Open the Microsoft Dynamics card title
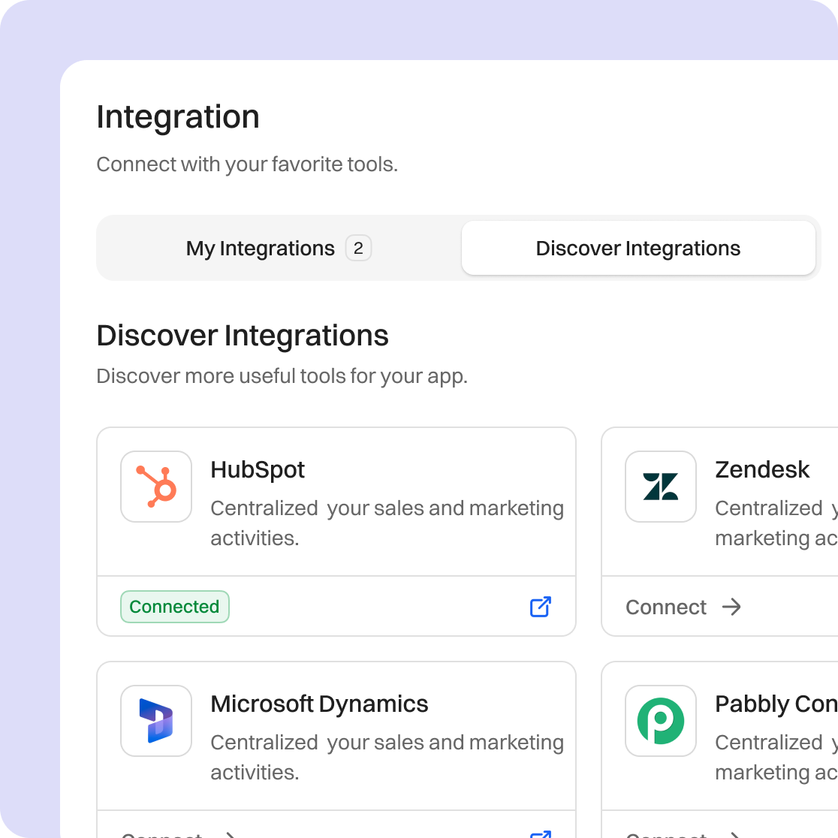The width and height of the screenshot is (838, 838). coord(319,704)
